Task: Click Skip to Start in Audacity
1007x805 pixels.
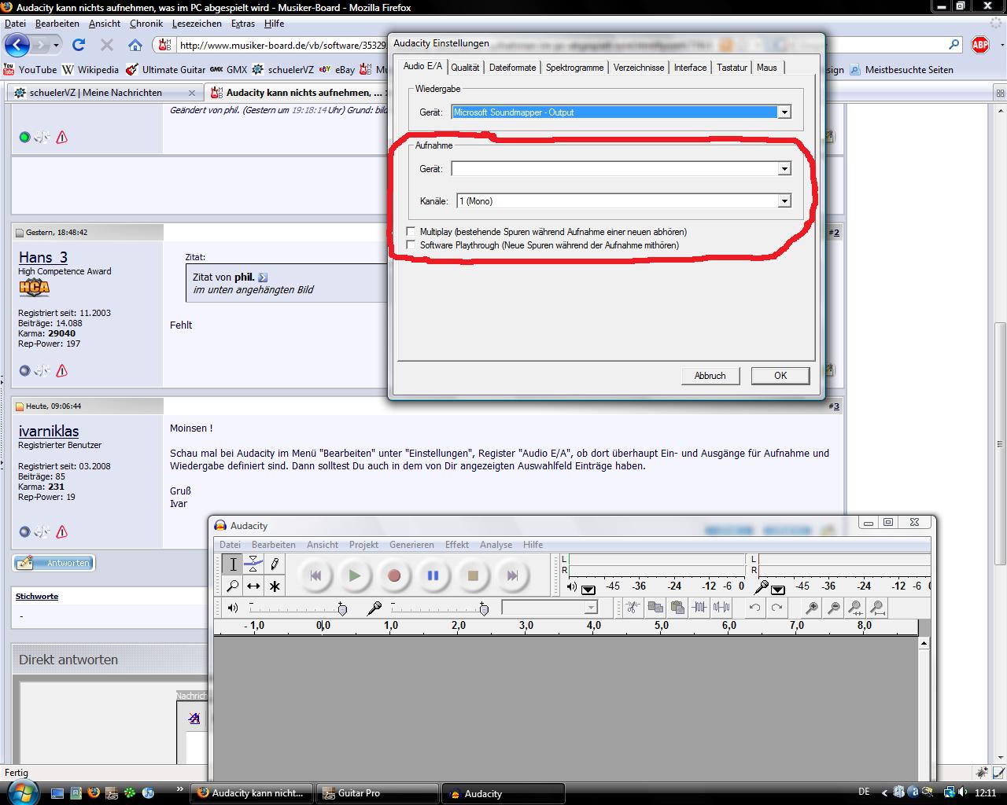Action: pos(315,575)
